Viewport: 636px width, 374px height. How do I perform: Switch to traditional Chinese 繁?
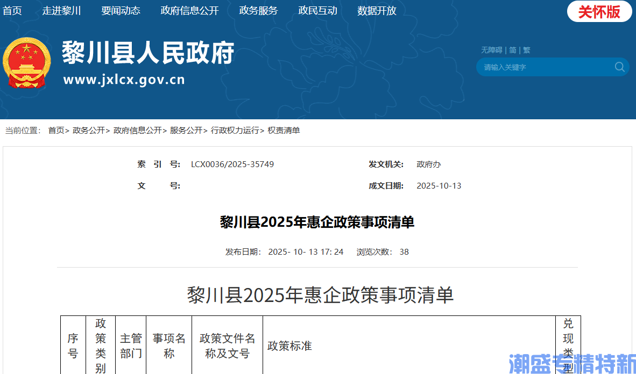[526, 50]
